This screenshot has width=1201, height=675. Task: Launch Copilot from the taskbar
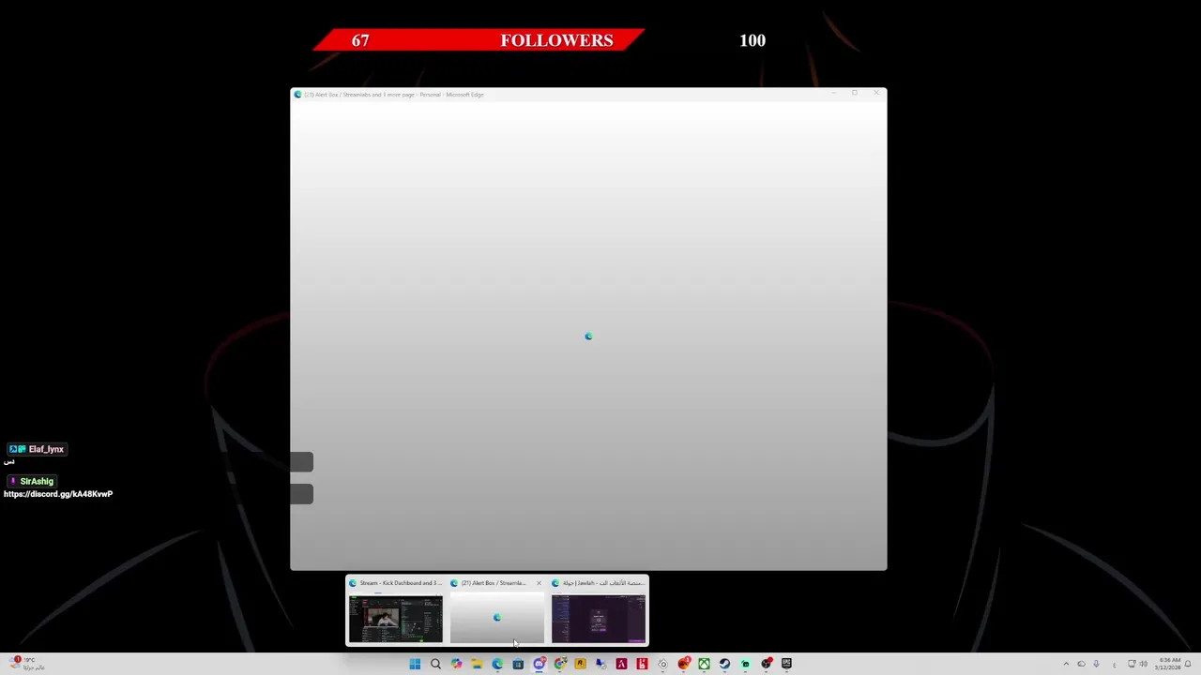pos(456,664)
